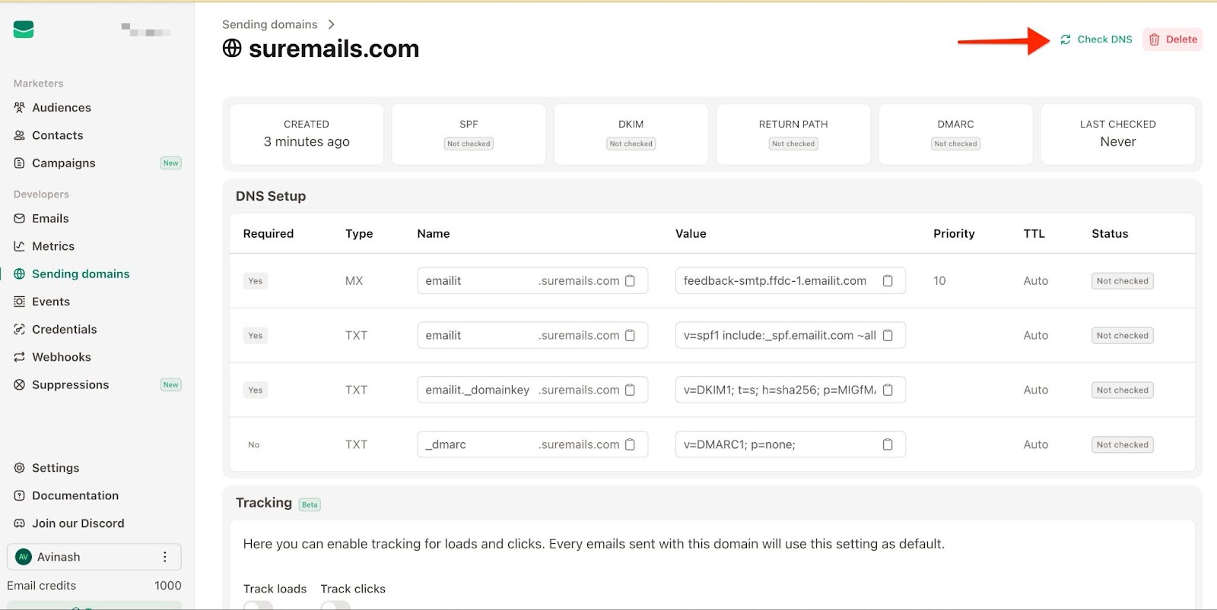Click the Documentation help icon

point(20,496)
